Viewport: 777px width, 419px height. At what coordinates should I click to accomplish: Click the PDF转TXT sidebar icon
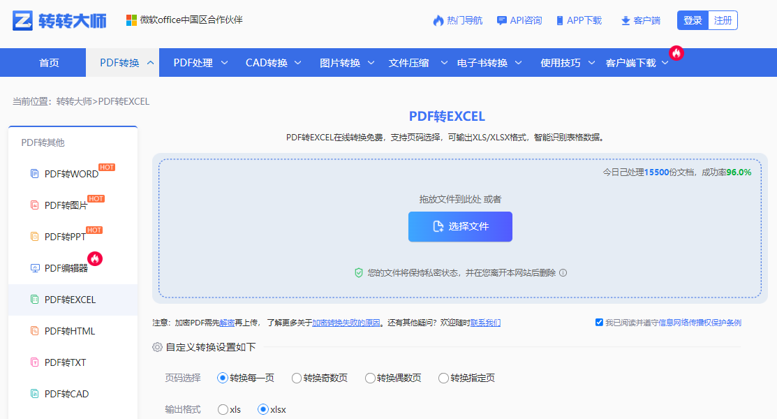34,362
